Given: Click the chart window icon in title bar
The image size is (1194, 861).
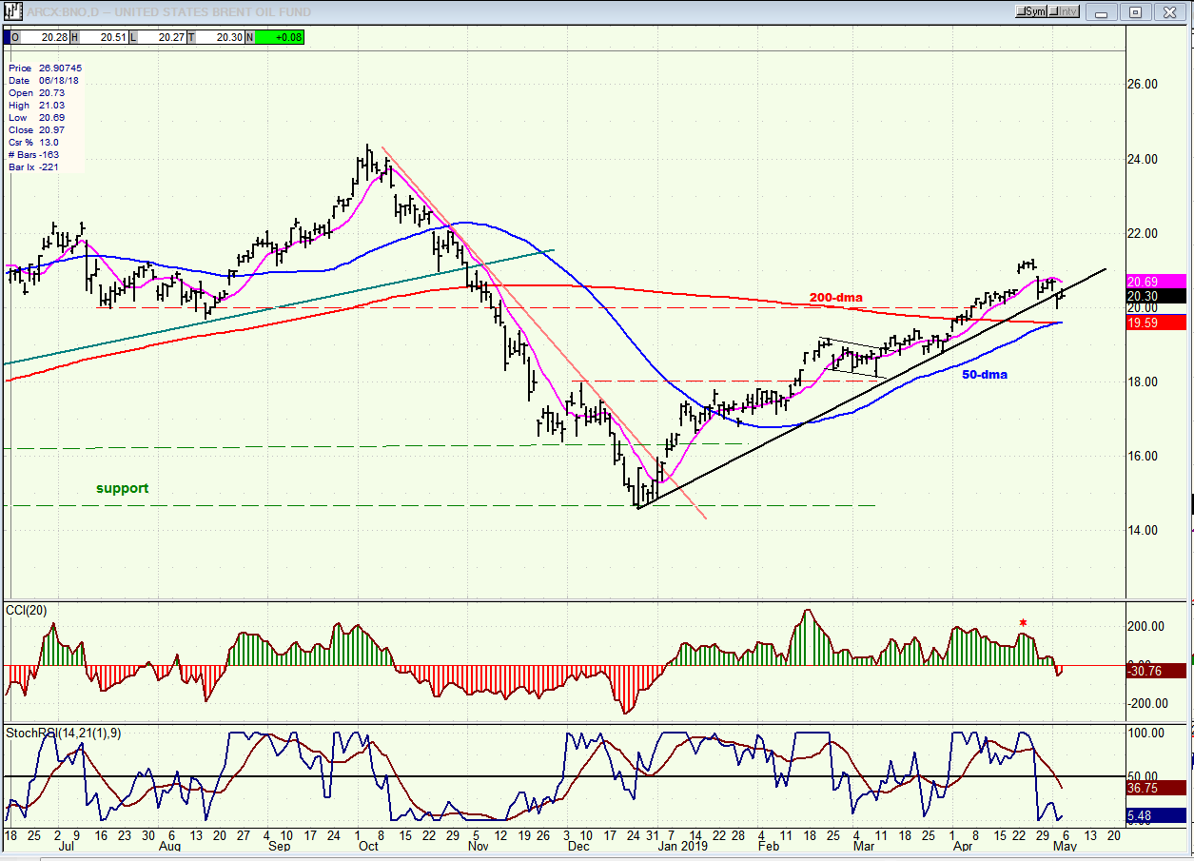Looking at the screenshot, I should pyautogui.click(x=13, y=11).
